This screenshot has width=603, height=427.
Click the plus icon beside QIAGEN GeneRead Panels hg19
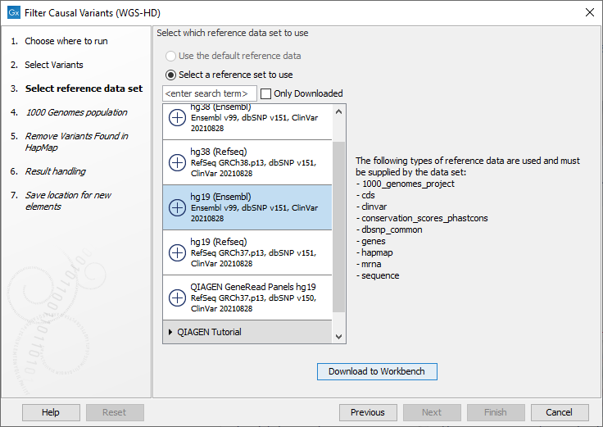tap(177, 298)
